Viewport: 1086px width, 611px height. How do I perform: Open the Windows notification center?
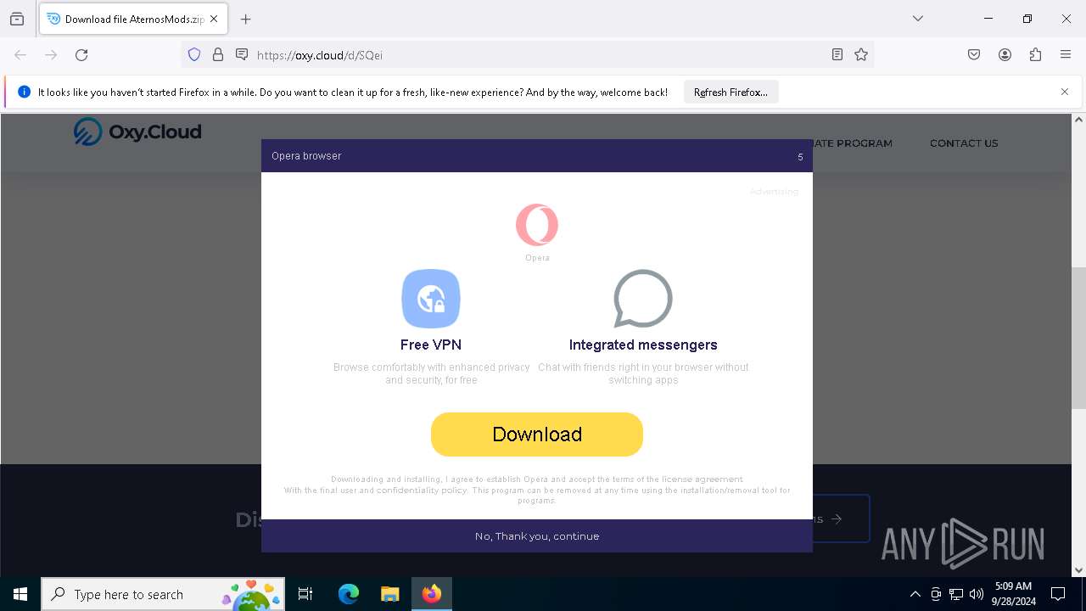(1058, 594)
